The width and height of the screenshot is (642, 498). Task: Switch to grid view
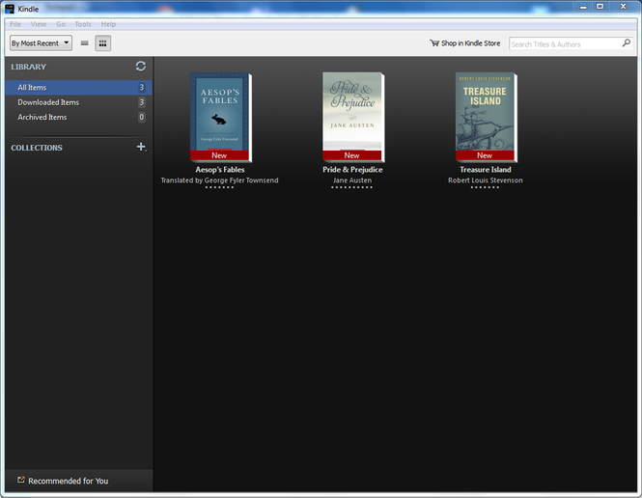102,43
